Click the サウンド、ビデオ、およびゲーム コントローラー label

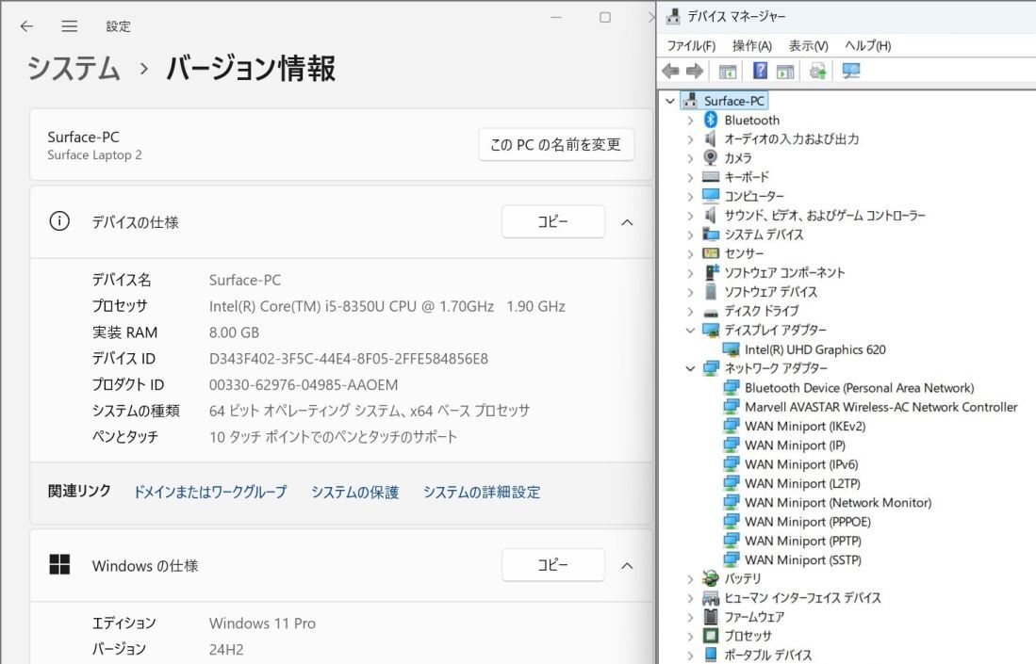825,216
